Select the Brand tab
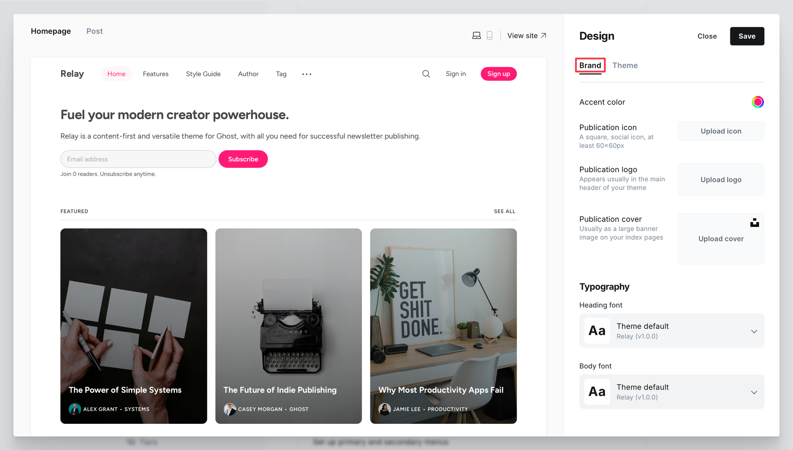The height and width of the screenshot is (450, 793). tap(590, 65)
